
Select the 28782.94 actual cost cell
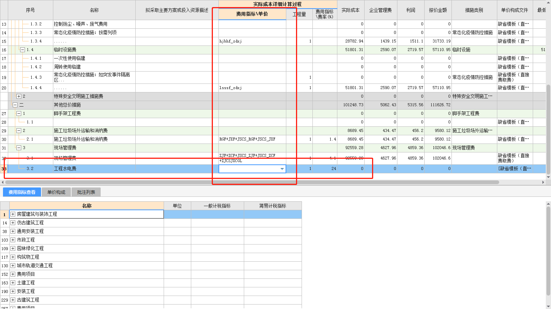351,41
